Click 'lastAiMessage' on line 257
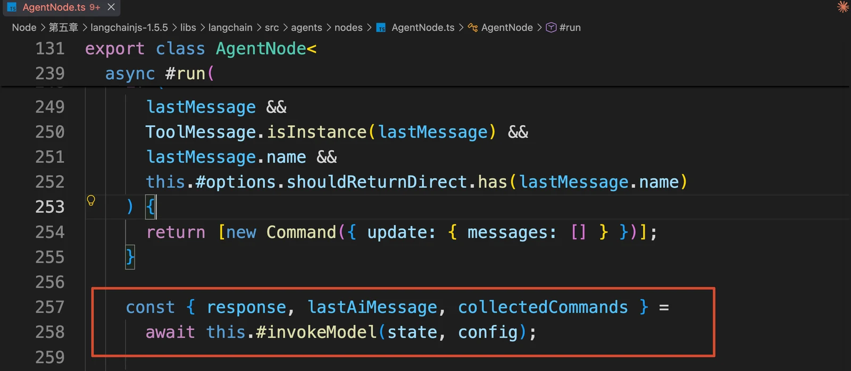Screen dimensions: 851x371 click(x=372, y=307)
